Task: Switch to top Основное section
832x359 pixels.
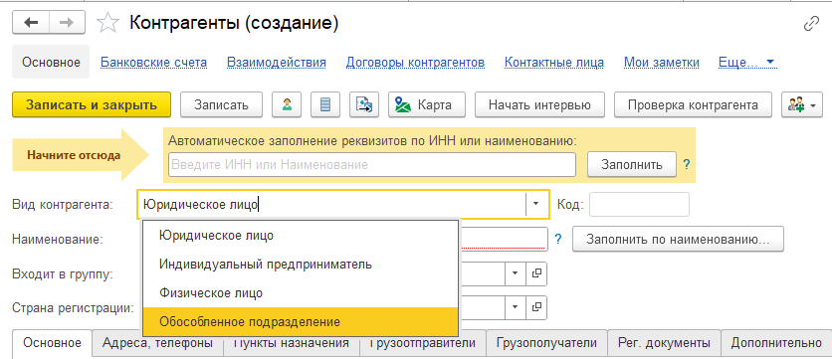Action: 51,63
